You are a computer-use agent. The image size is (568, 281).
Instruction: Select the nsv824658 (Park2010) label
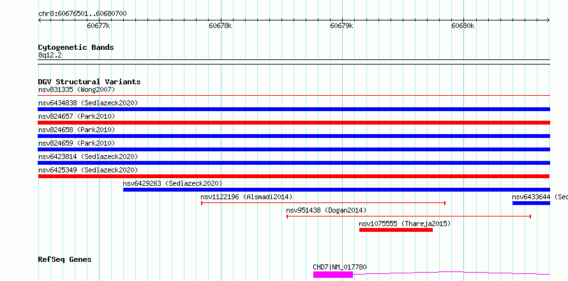[77, 130]
